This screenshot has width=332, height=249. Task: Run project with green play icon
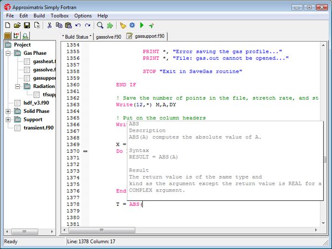click(142, 25)
